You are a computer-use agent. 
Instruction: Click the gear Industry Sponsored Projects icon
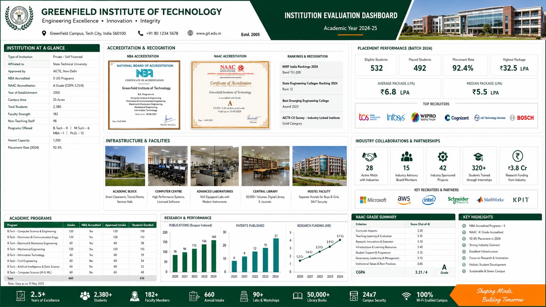point(443,157)
